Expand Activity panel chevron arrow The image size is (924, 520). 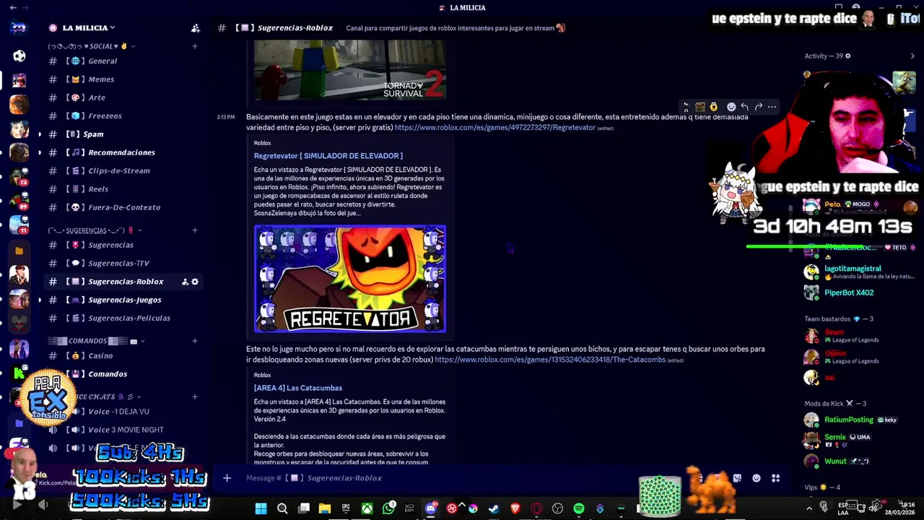tap(912, 56)
